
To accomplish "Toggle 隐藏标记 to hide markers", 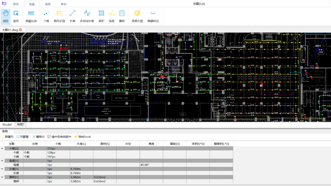I will tap(153, 16).
